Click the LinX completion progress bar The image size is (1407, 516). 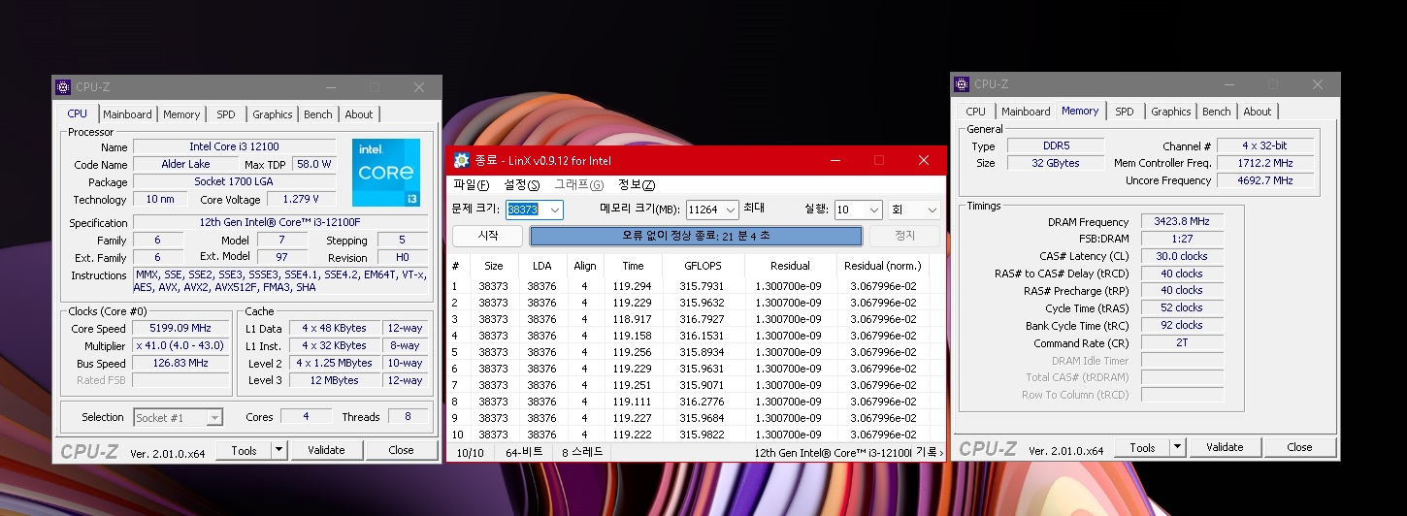(696, 236)
